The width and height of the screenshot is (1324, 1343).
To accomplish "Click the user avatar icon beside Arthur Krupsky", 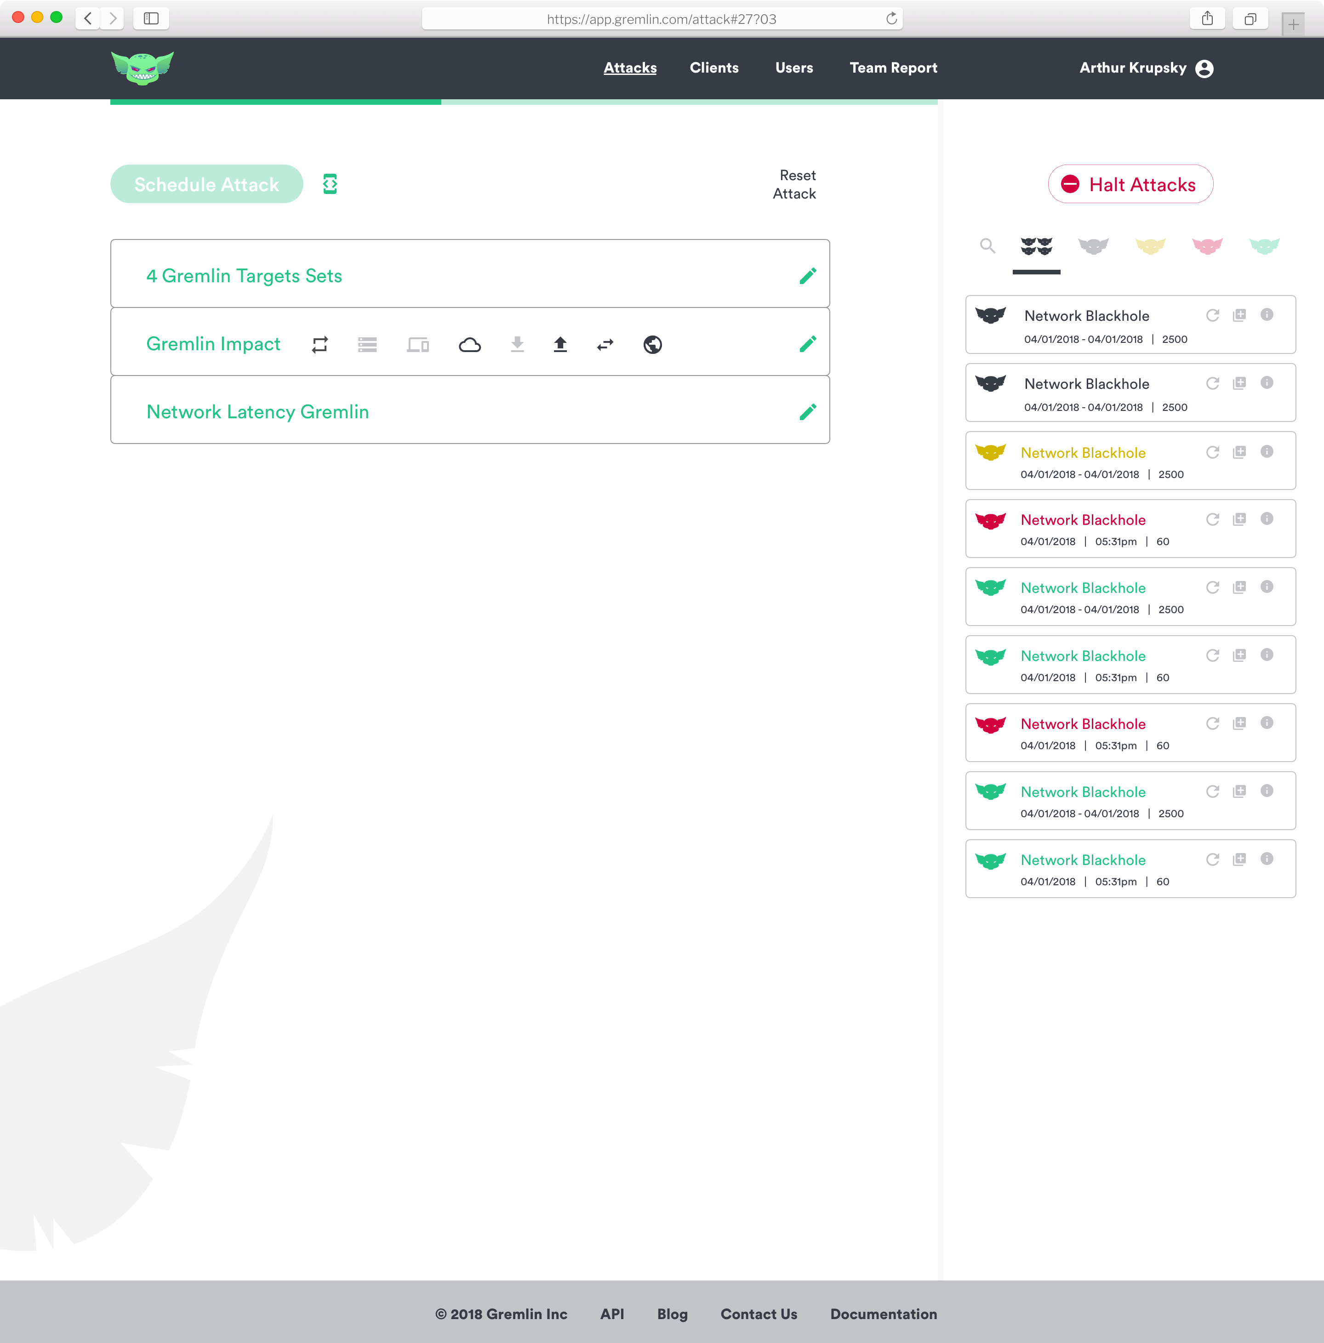I will click(x=1204, y=69).
